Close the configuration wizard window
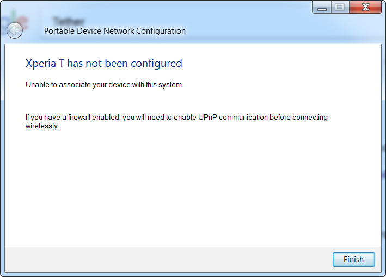 pyautogui.click(x=365, y=7)
